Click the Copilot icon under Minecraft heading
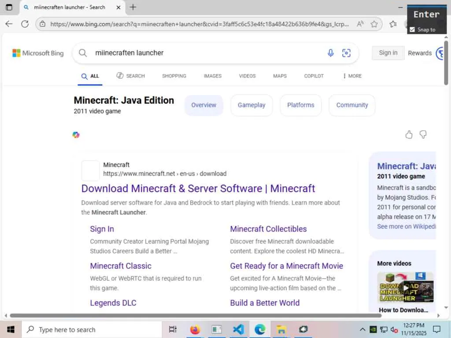 [x=76, y=135]
